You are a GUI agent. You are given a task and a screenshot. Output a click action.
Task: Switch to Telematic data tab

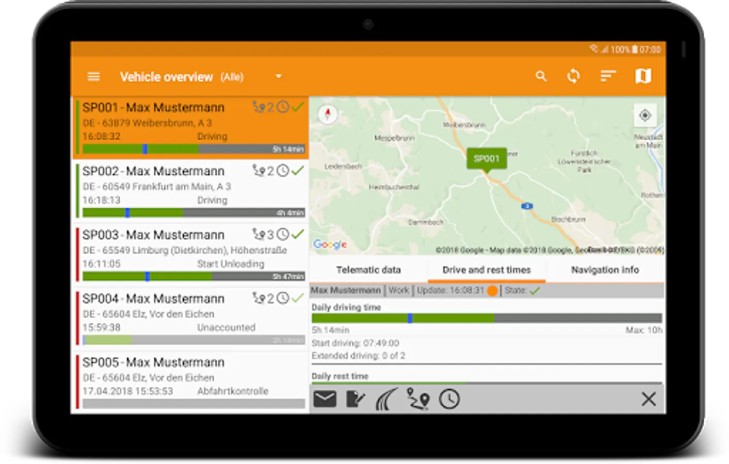pyautogui.click(x=368, y=270)
